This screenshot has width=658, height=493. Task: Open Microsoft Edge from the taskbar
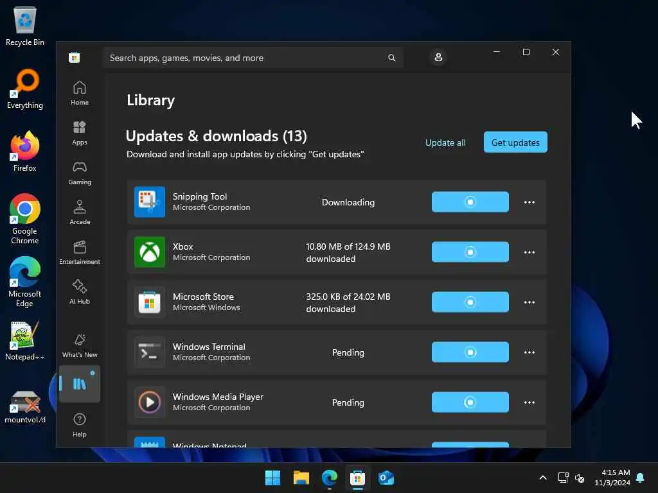coord(330,478)
